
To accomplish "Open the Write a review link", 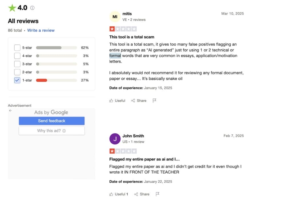I will pos(41,30).
